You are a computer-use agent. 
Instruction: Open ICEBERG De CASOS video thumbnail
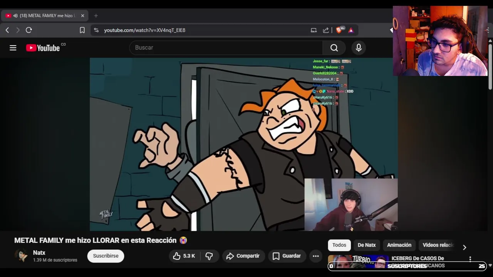click(x=358, y=262)
